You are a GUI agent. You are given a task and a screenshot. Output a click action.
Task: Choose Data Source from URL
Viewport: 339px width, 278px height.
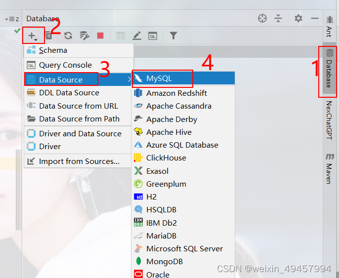point(78,106)
